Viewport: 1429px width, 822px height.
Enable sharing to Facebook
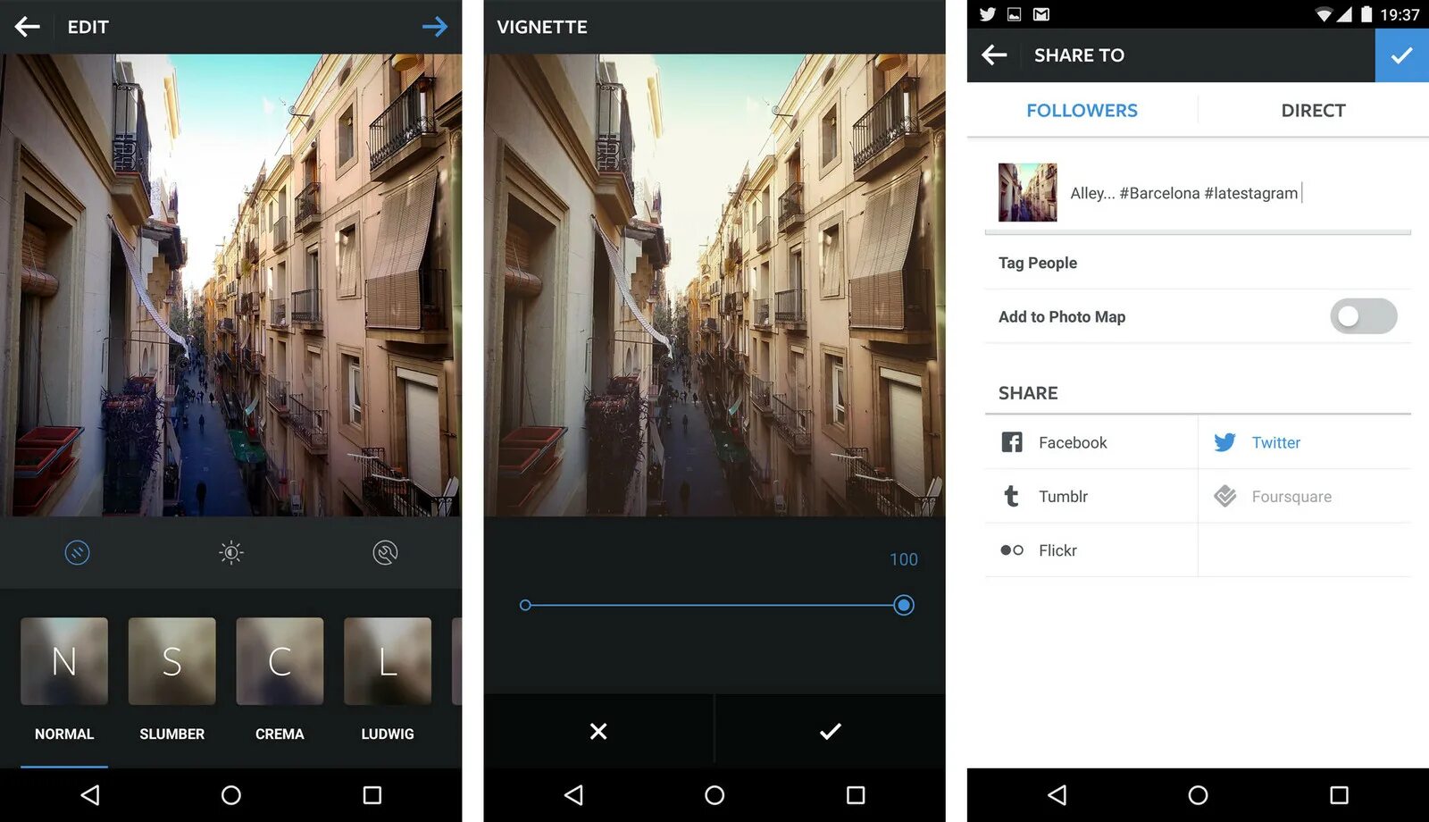point(1091,442)
